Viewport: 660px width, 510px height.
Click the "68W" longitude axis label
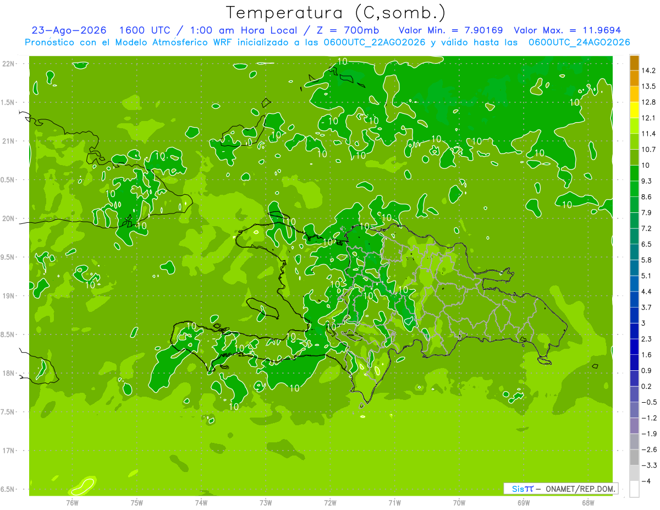click(x=588, y=503)
